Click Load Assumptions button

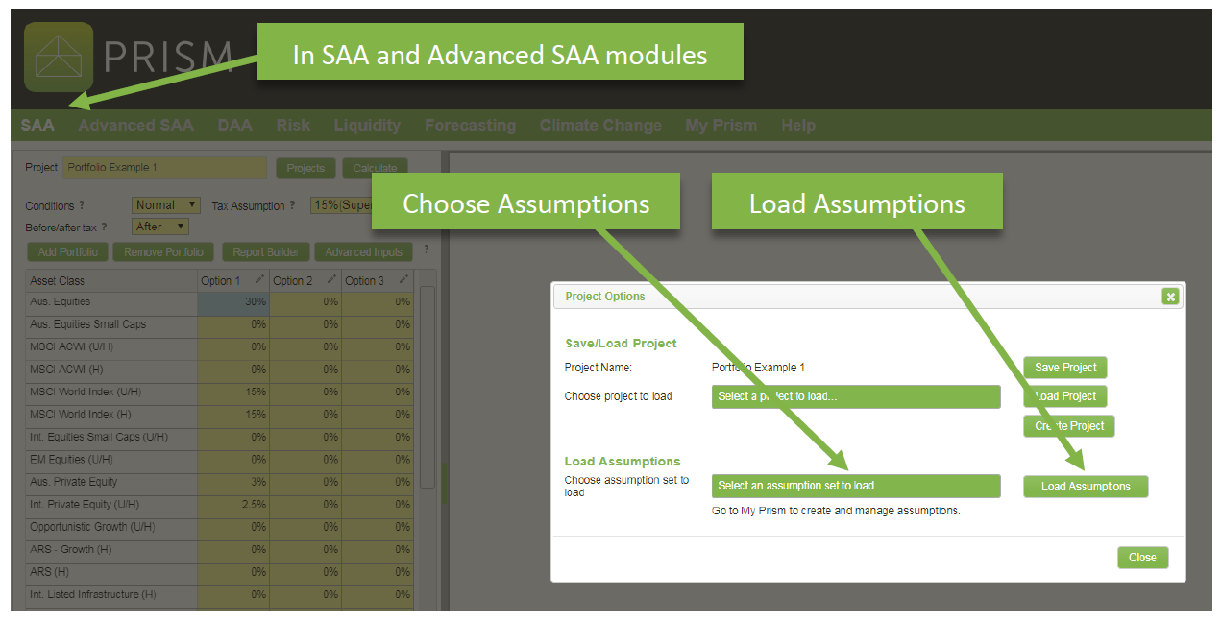(x=1086, y=487)
